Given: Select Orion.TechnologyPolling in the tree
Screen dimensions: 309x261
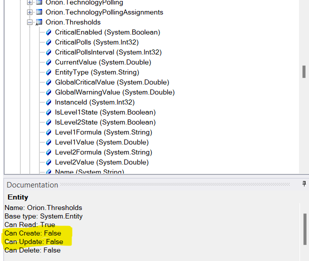Looking at the screenshot, I should 84,2.
